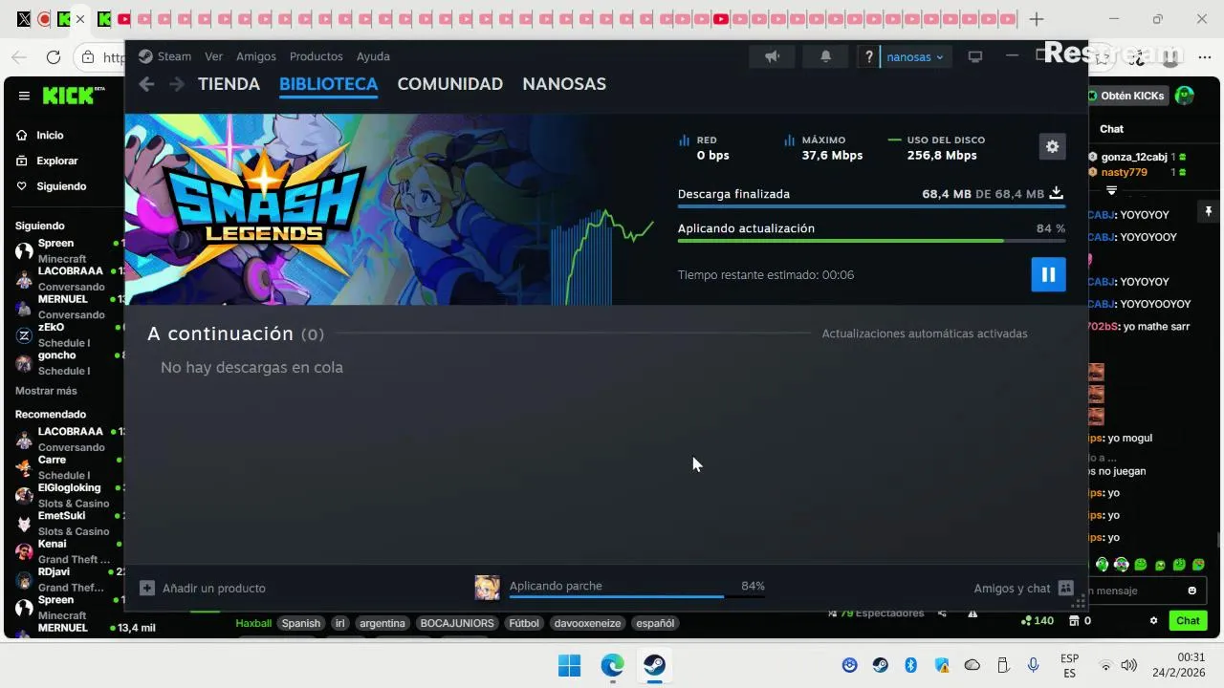
Task: Open the Kick hamburger menu
Action: tap(24, 96)
